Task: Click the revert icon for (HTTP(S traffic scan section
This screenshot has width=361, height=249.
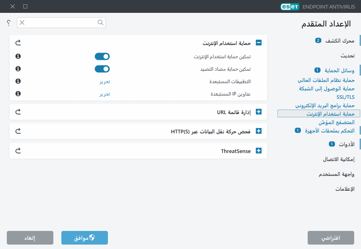Action: 18,131
